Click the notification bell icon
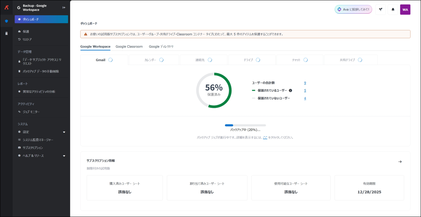Screen dimensions: 421x217 click(393, 10)
